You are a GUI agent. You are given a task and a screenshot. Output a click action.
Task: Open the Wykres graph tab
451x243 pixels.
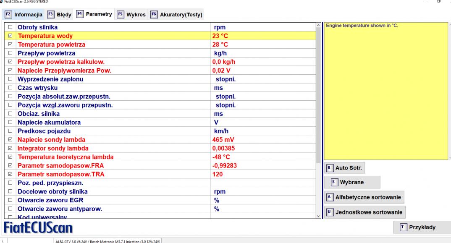[132, 15]
